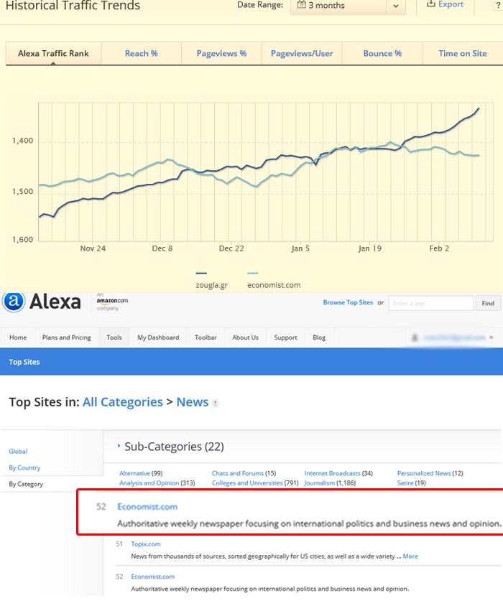Toggle economist.com legend line in chart

[x=252, y=274]
